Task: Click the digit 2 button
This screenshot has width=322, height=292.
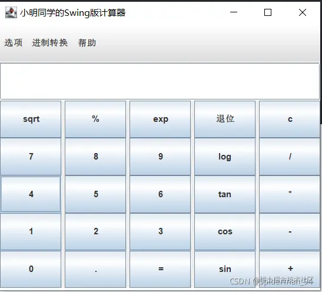Action: tap(95, 231)
